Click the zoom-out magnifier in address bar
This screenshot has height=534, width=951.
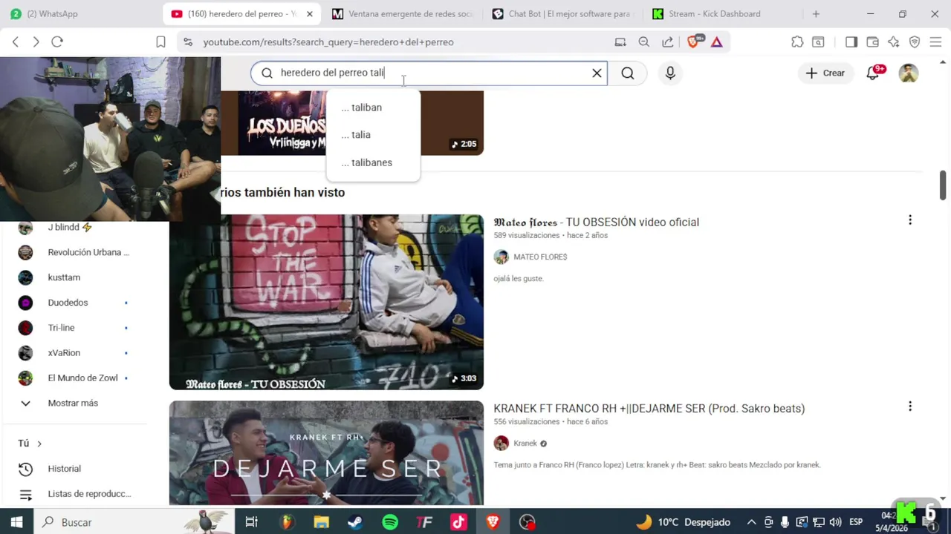644,42
